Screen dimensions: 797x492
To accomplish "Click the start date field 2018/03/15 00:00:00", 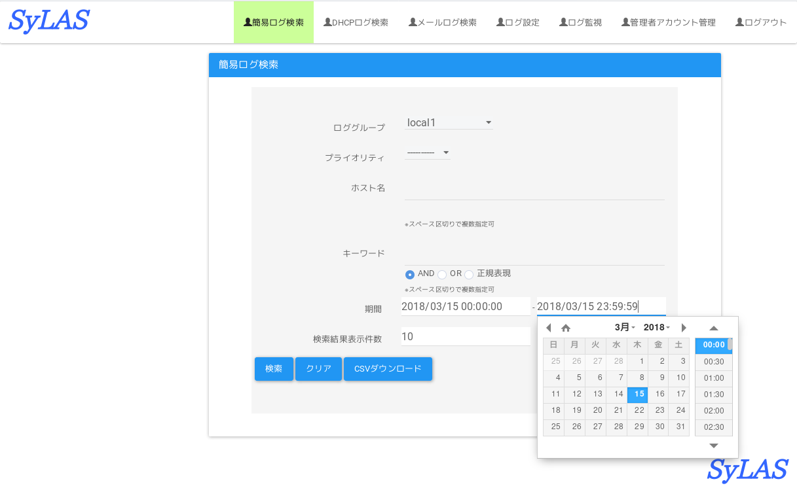I will 466,306.
